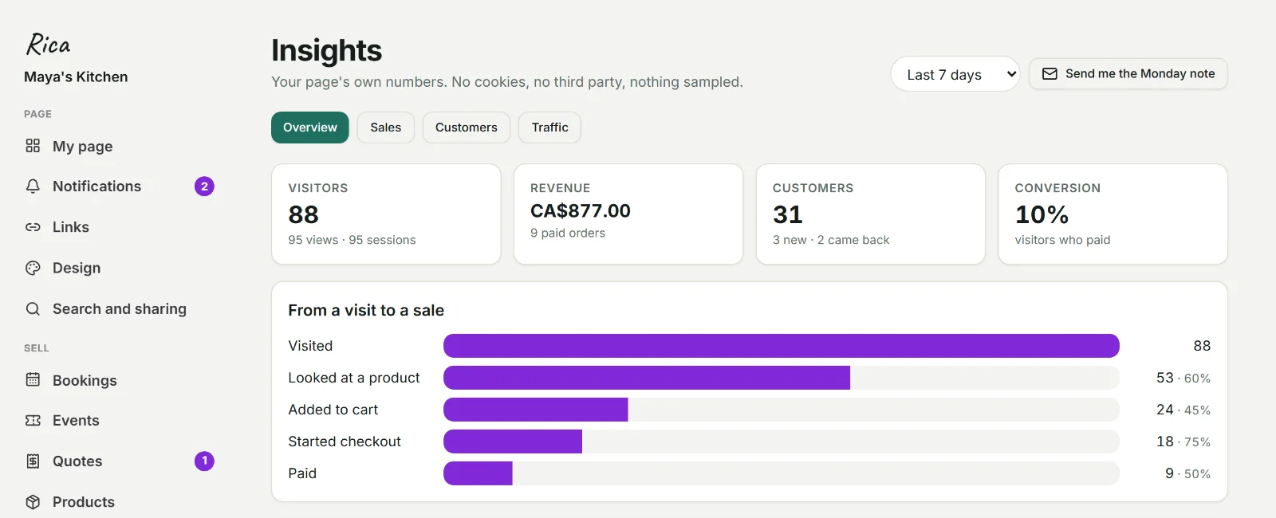This screenshot has width=1276, height=518.
Task: Click the Products box icon
Action: pos(33,502)
